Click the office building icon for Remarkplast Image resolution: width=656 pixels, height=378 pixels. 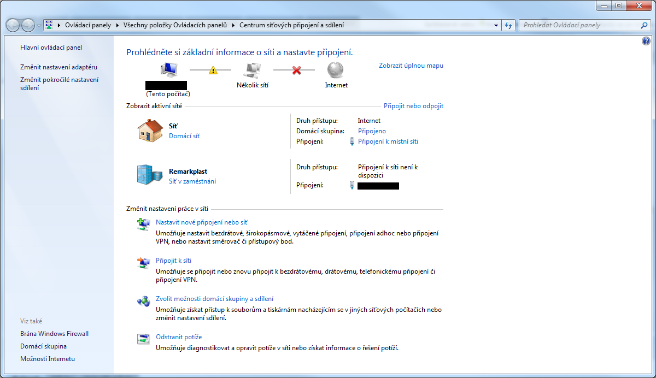150,174
